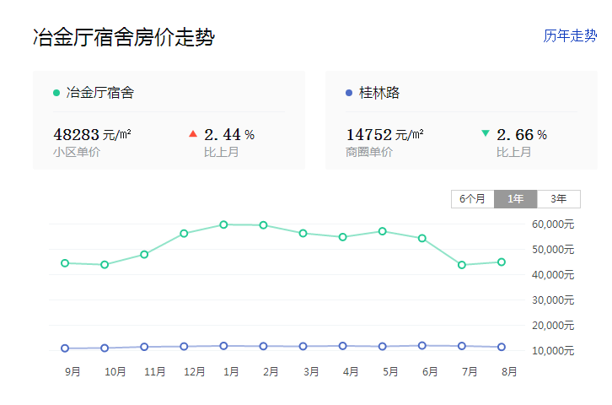Viewport: 612px width, 405px height.
Task: Select the 1年 time range tab
Action: tap(515, 199)
